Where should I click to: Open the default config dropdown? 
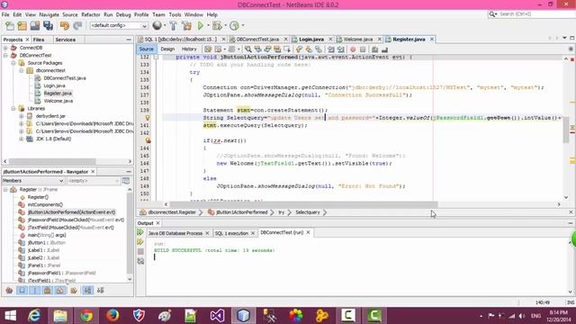(x=119, y=26)
